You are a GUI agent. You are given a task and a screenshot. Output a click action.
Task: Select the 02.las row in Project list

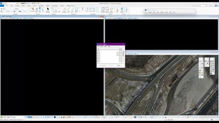point(110,52)
